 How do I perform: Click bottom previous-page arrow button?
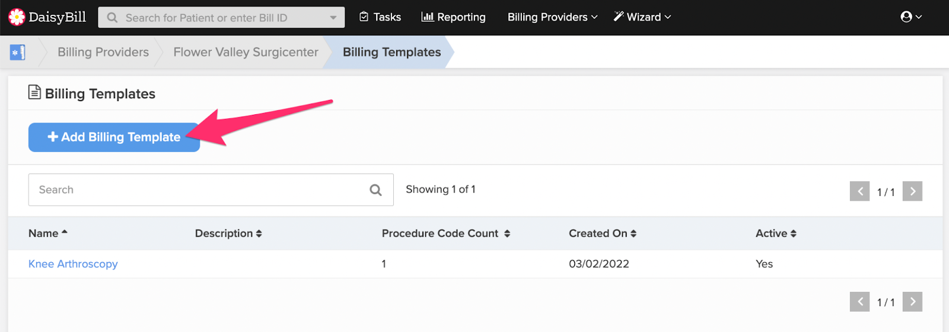859,301
